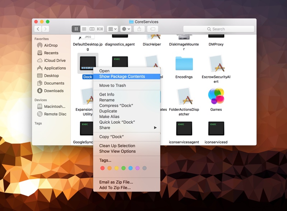
Task: Apply the orange tag color
Action: point(109,168)
